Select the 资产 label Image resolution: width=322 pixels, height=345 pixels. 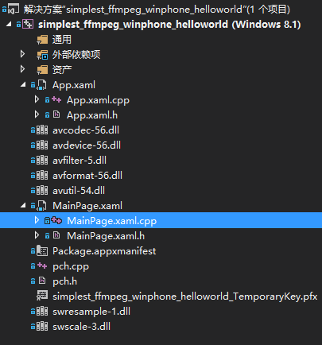coord(62,70)
